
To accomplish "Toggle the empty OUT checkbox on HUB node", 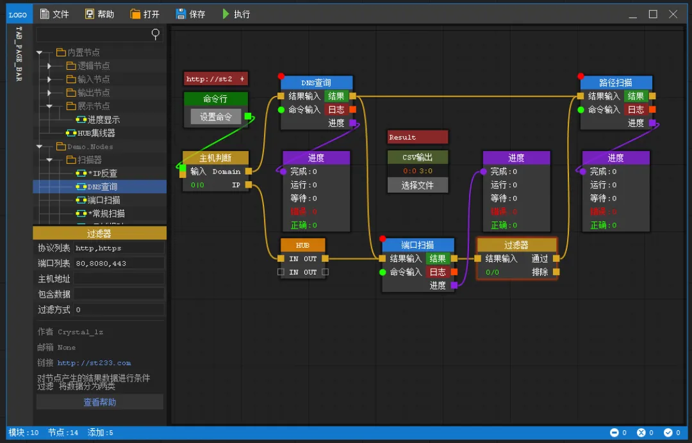I will 325,272.
